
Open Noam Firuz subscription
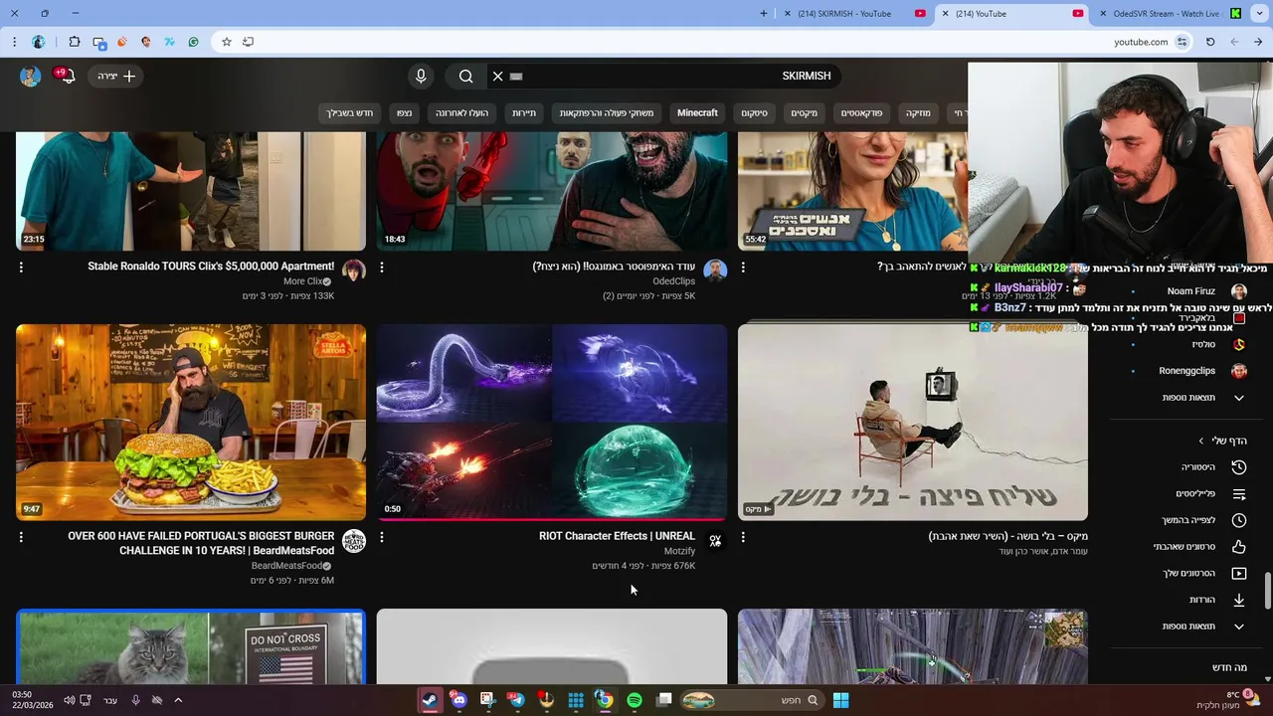(1190, 291)
